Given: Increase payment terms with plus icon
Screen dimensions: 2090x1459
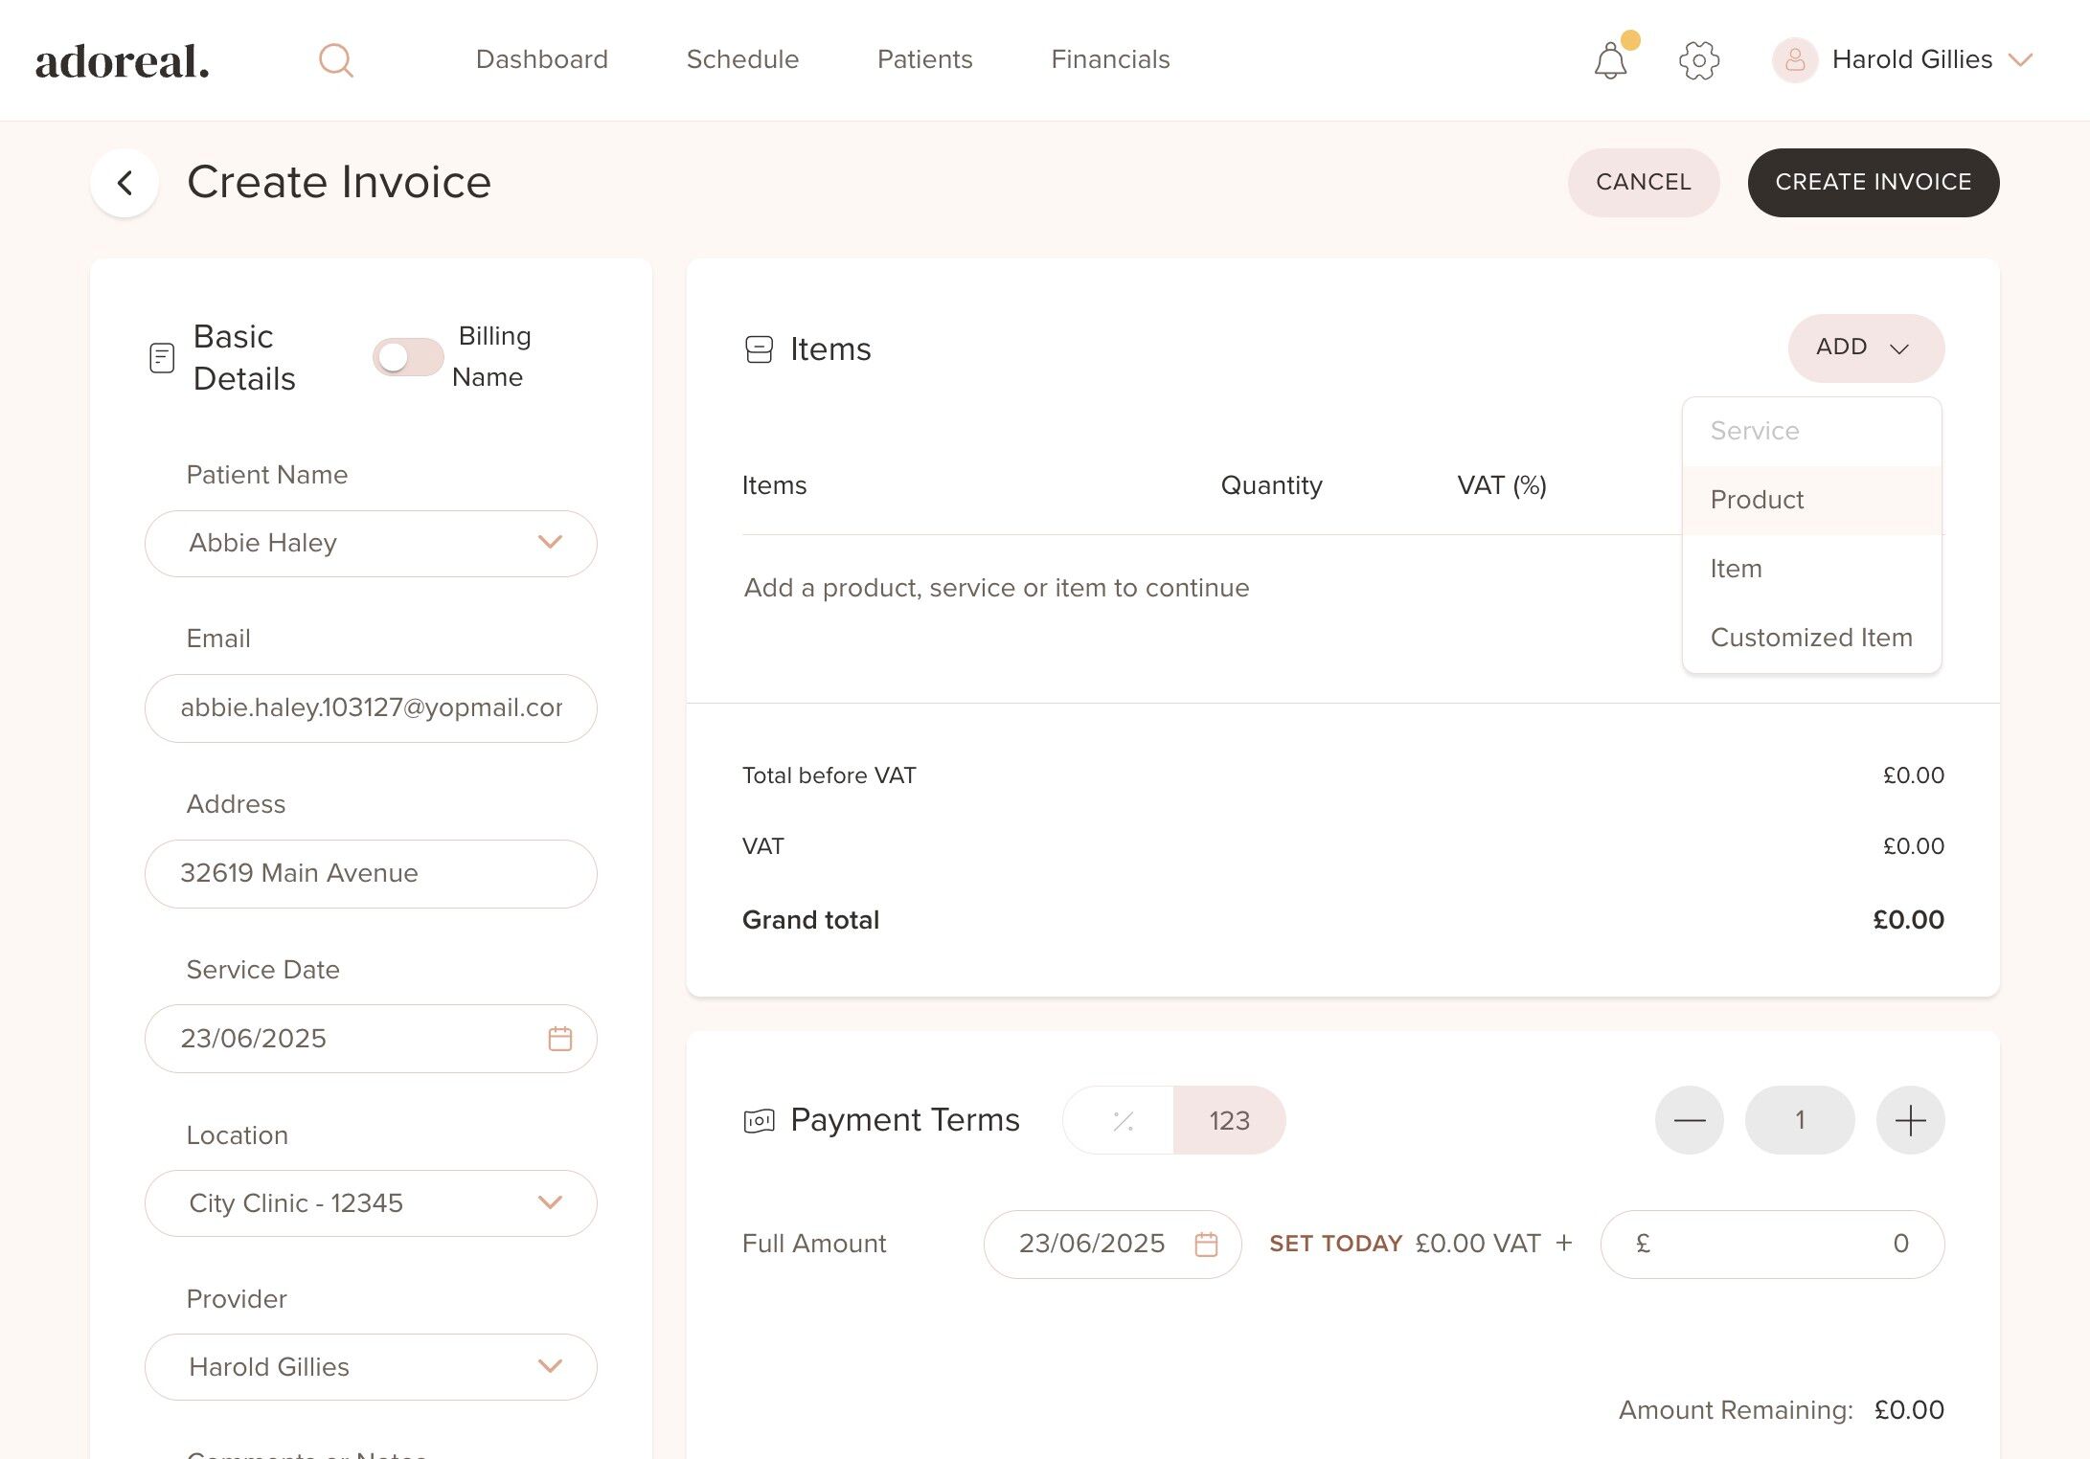Looking at the screenshot, I should 1910,1120.
